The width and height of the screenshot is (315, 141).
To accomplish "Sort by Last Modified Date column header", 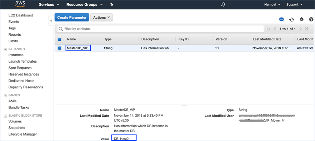I will pyautogui.click(x=267, y=39).
